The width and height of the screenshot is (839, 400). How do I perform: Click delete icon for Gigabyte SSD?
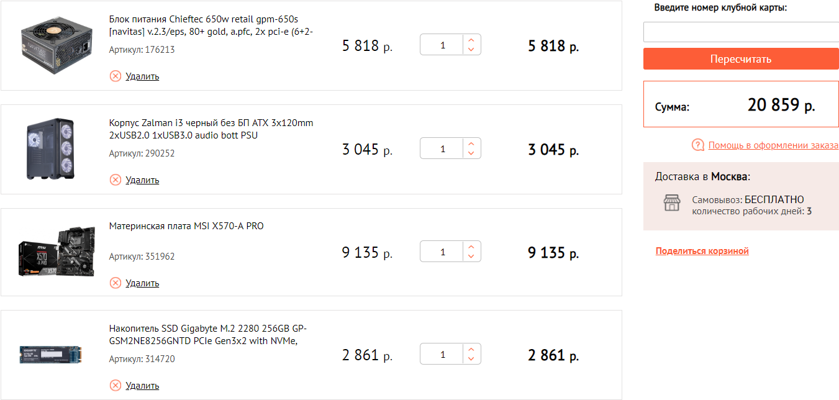tap(116, 386)
